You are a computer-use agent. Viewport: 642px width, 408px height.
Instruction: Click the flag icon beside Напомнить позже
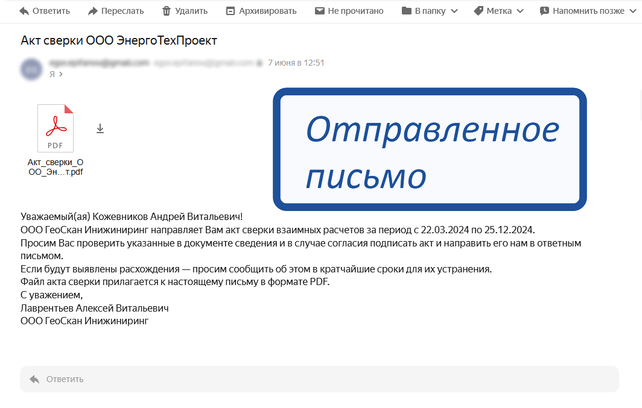click(545, 11)
